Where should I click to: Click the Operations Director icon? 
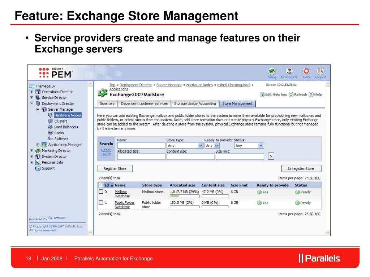coord(38,92)
